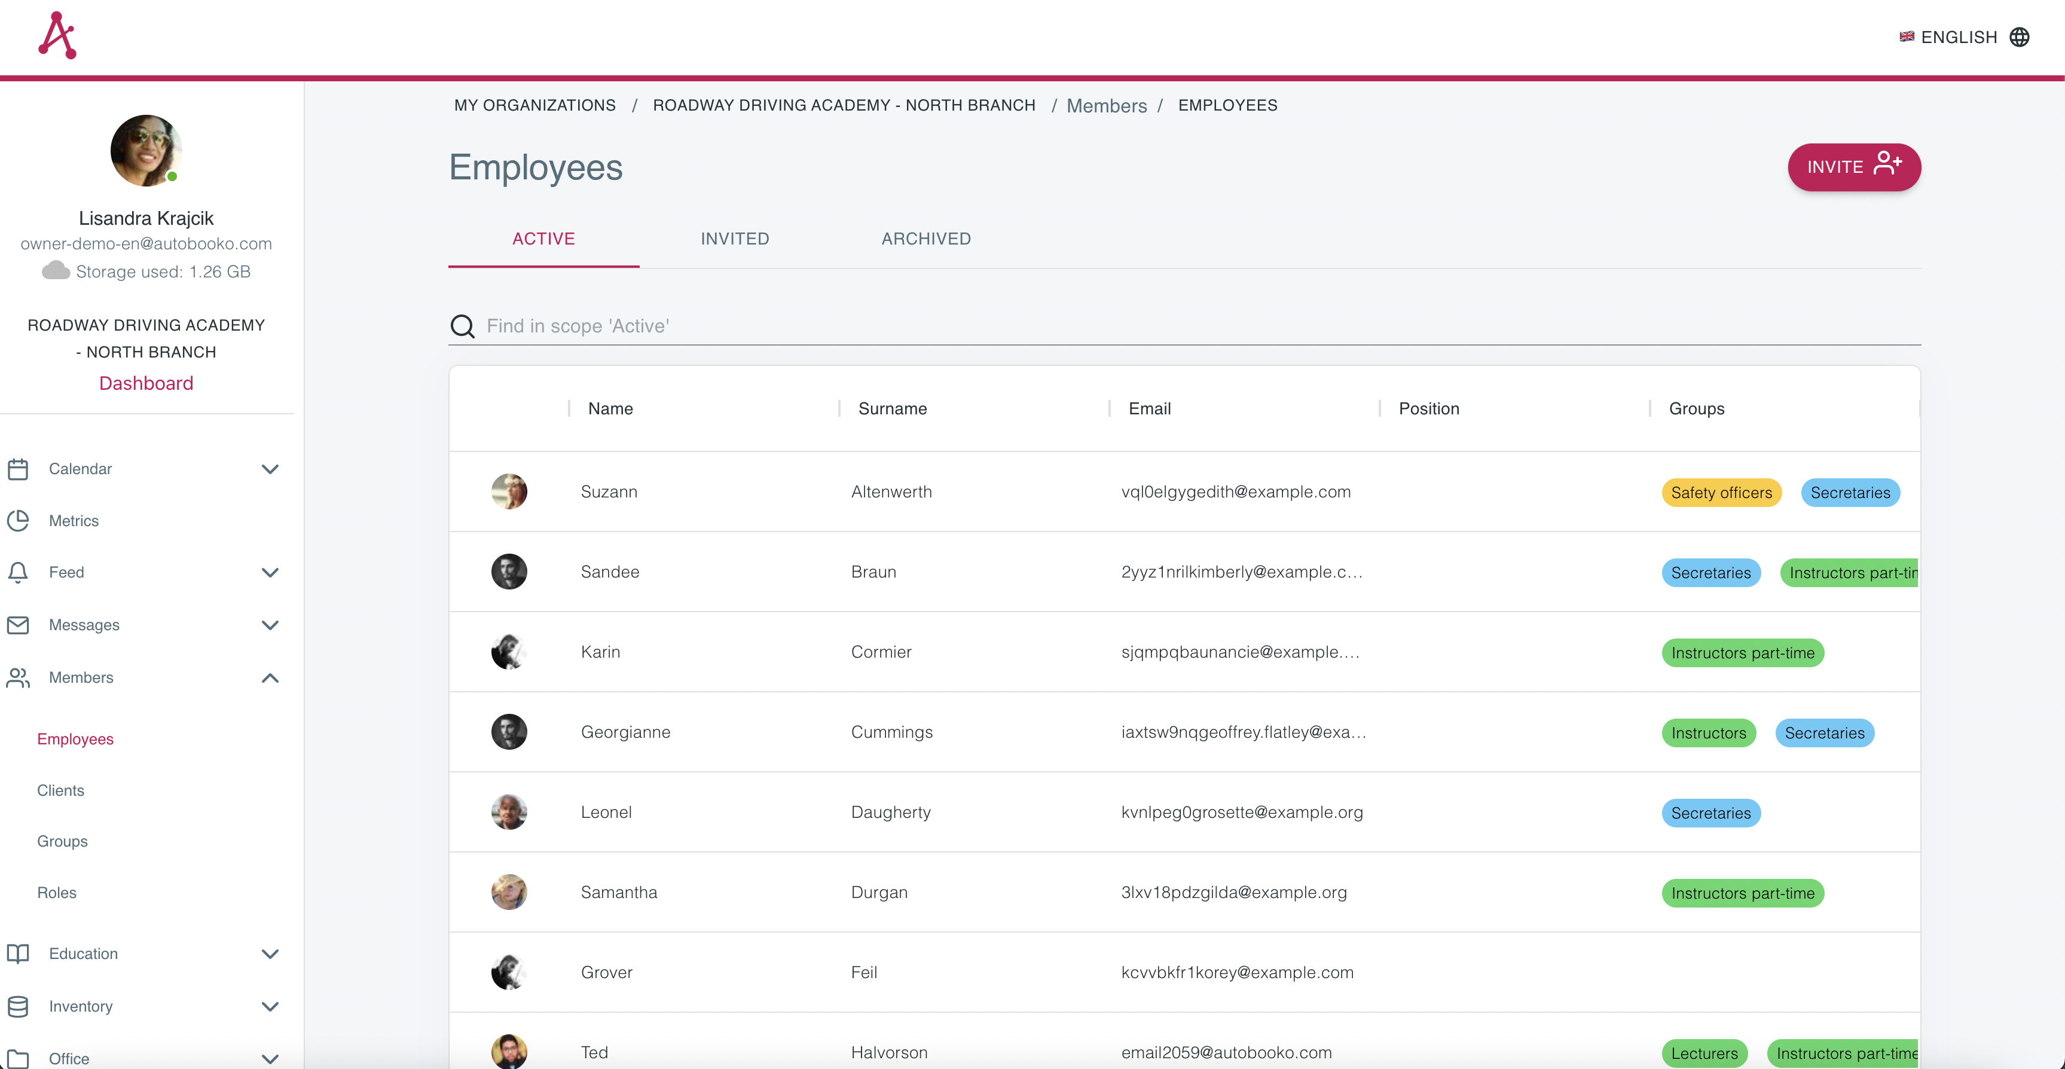Collapse the Members sidebar section
This screenshot has height=1069, width=2065.
[270, 677]
